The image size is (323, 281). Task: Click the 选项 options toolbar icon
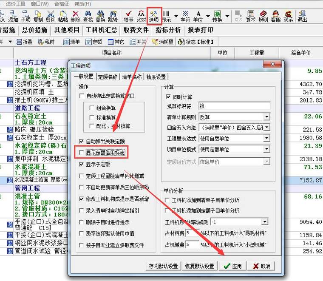[153, 16]
